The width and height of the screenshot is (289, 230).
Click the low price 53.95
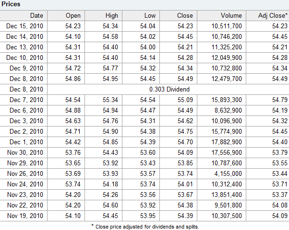tap(148, 216)
